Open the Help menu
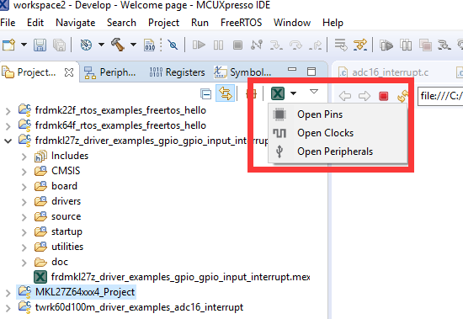 [x=333, y=23]
